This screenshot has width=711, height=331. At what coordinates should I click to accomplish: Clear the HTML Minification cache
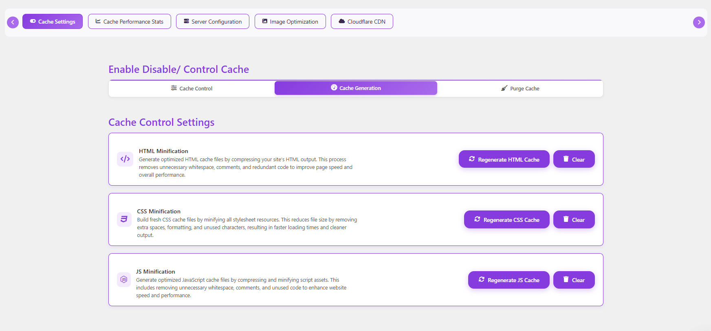point(574,159)
